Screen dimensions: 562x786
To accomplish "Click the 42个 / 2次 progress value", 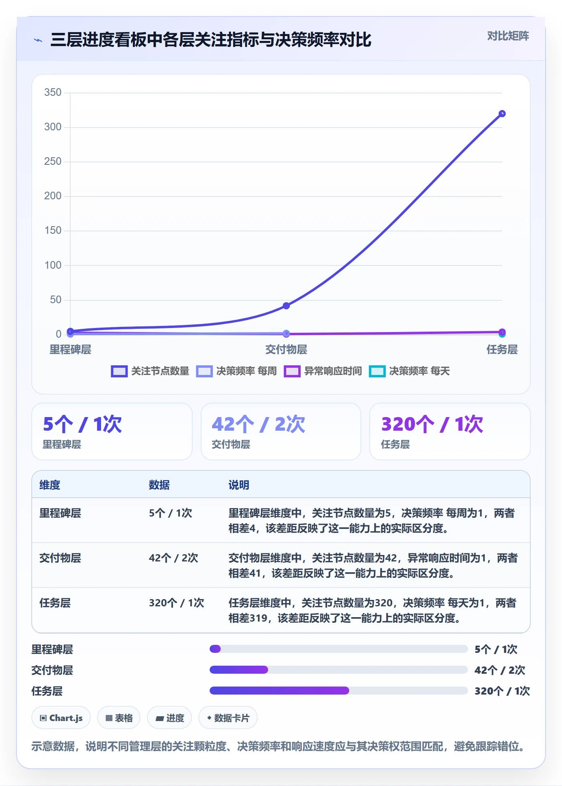I will (500, 670).
